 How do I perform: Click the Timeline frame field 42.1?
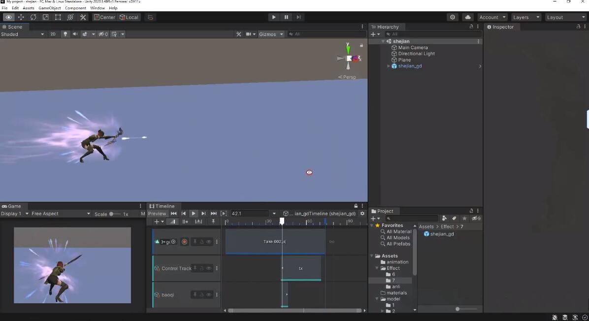[249, 214]
